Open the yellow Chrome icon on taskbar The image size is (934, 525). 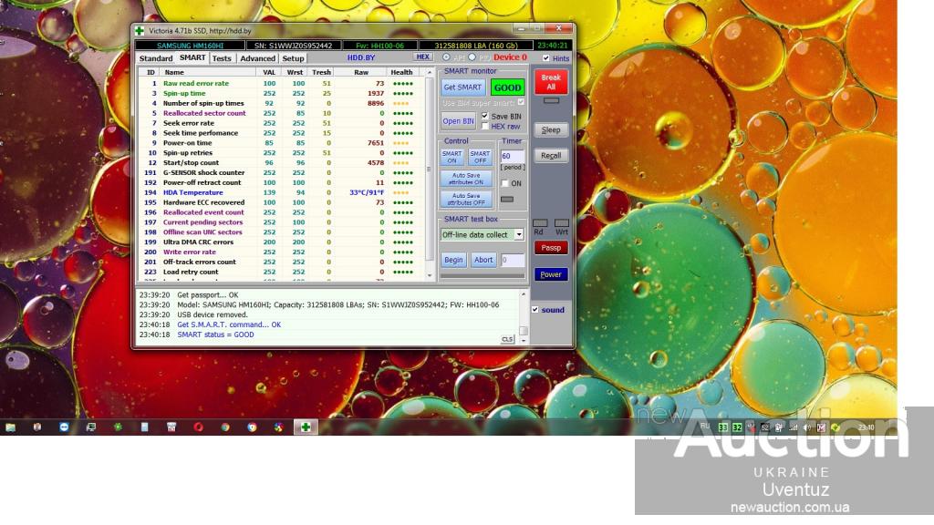pyautogui.click(x=252, y=427)
